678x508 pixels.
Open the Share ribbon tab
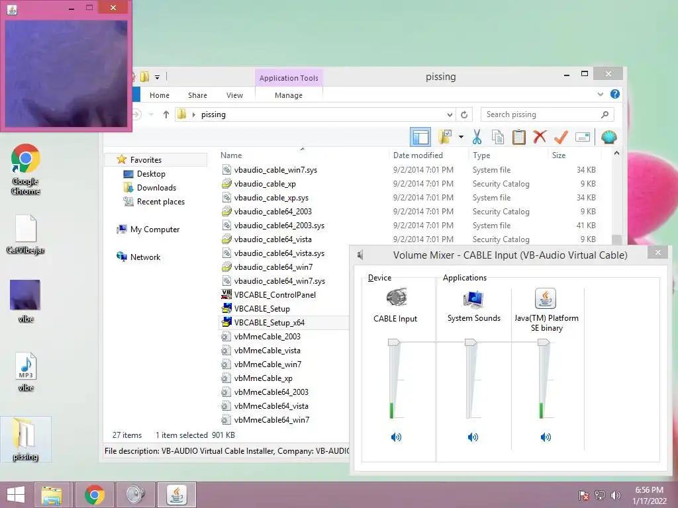click(x=197, y=95)
